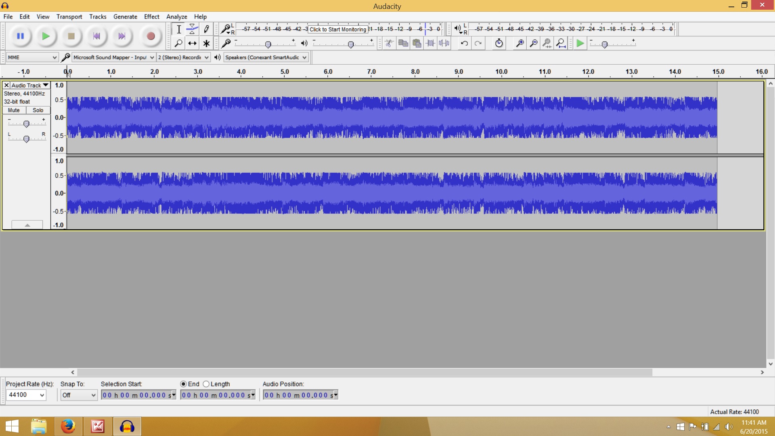Open Microsoft Sound Mapper input dropdown
775x436 pixels.
pyautogui.click(x=114, y=57)
